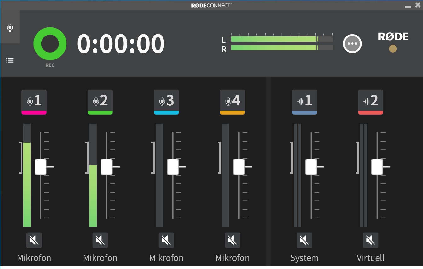Viewport: 423px width, 269px height.
Task: Open the recordings list icon in sidebar
Action: pyautogui.click(x=10, y=60)
